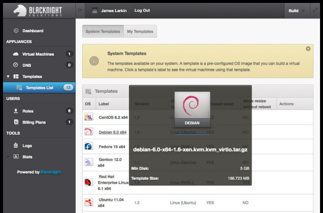323x213 pixels.
Task: Click Linux (Ubuntu) cell in Ubuntu row
Action: click(183, 203)
